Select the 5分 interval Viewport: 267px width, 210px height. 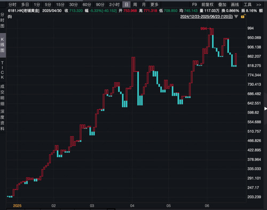(x=48, y=5)
